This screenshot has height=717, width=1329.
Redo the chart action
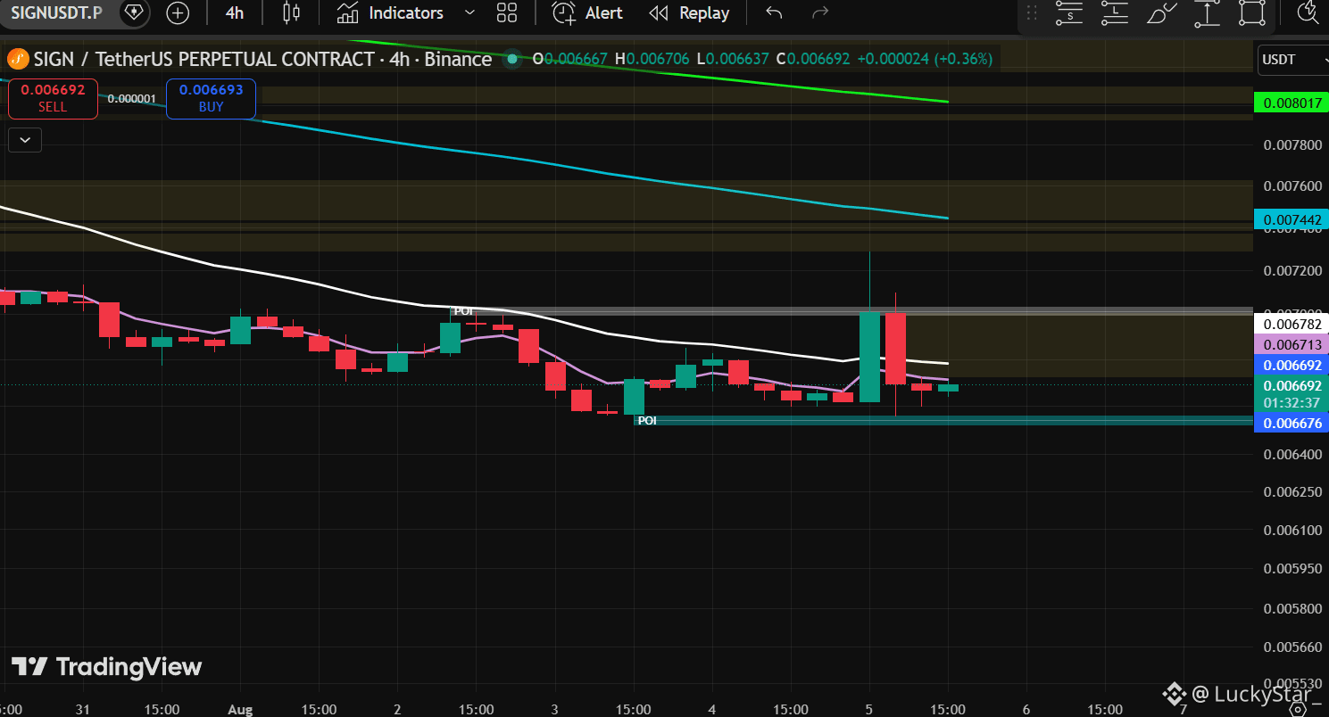tap(820, 13)
